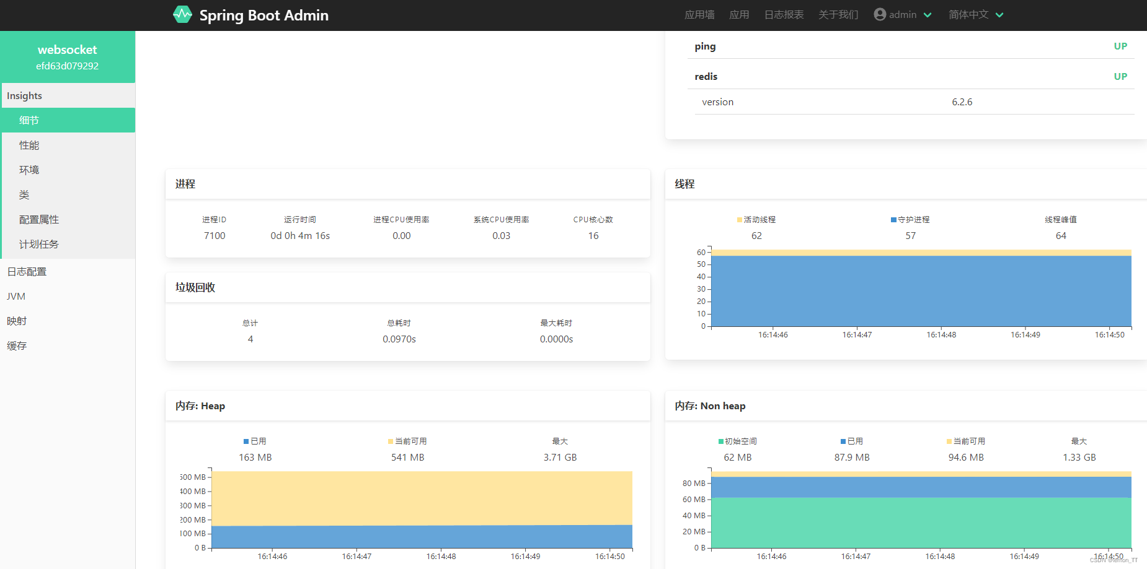Click the 内存: Heap card header
The image size is (1147, 569).
(x=408, y=406)
